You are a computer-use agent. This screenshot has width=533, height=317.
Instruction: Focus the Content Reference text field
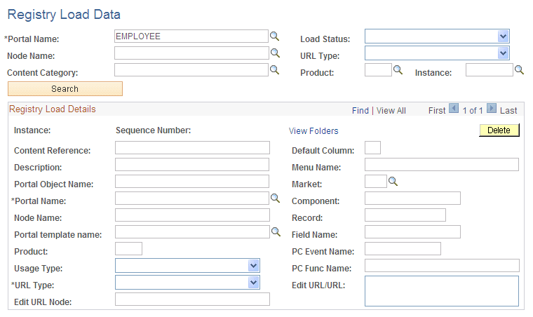tap(192, 147)
